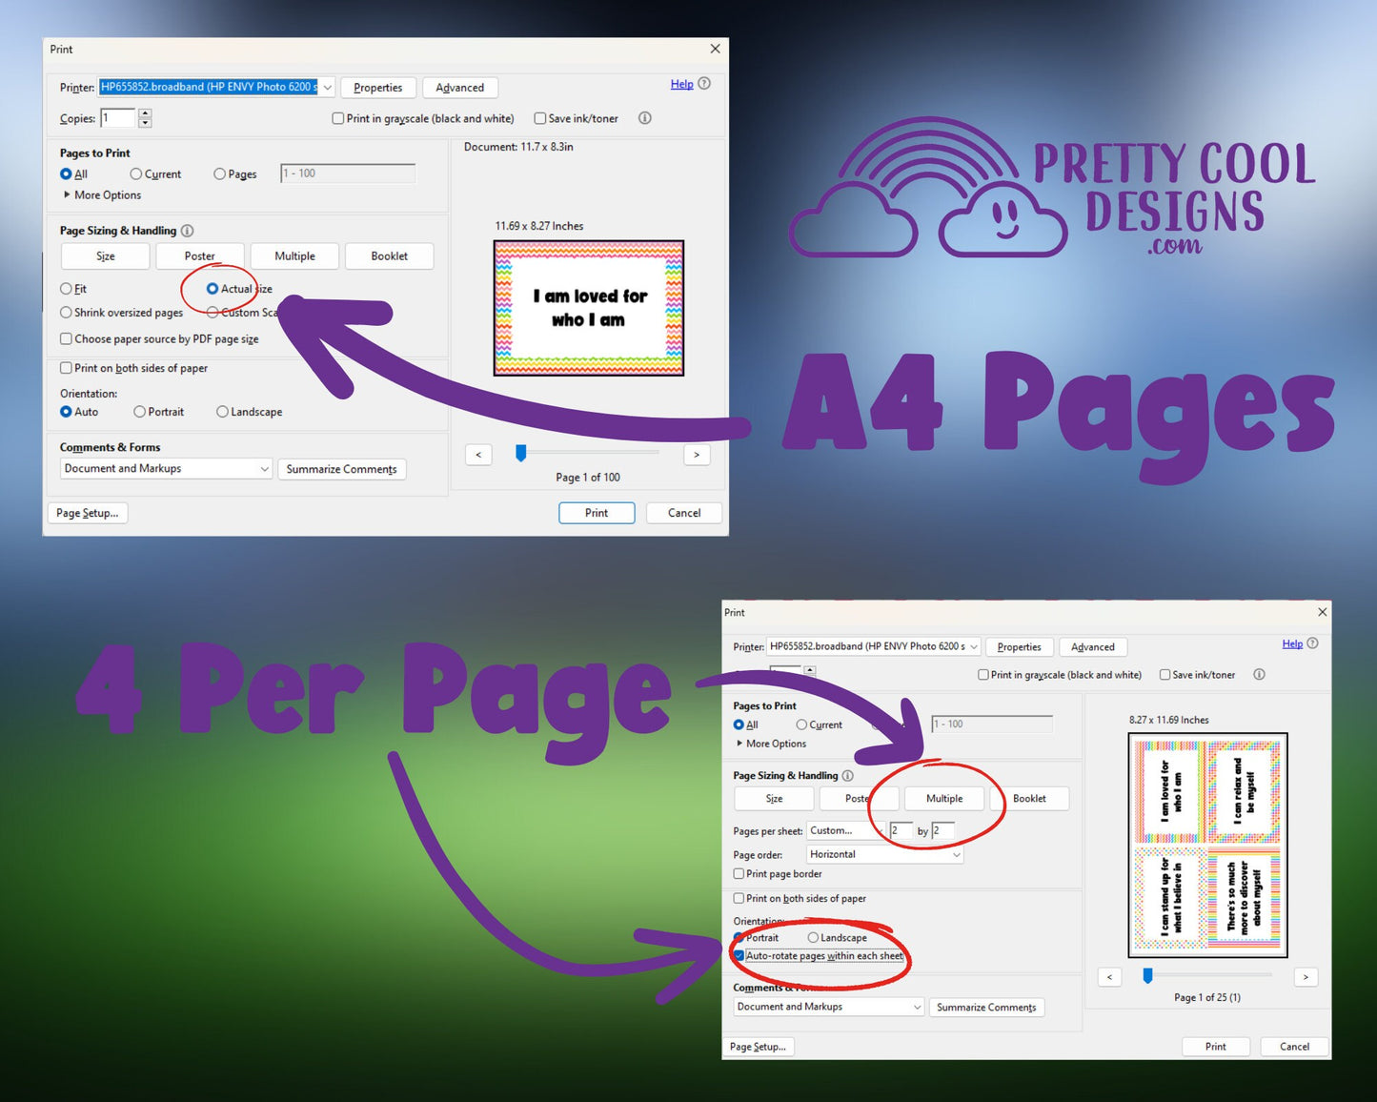Enable Choose paper source by PDF page size
The width and height of the screenshot is (1377, 1102).
click(x=66, y=338)
